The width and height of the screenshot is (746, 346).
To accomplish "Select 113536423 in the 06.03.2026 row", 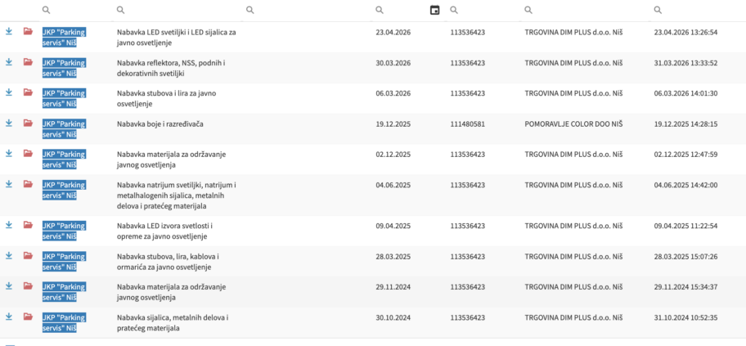I will 468,93.
